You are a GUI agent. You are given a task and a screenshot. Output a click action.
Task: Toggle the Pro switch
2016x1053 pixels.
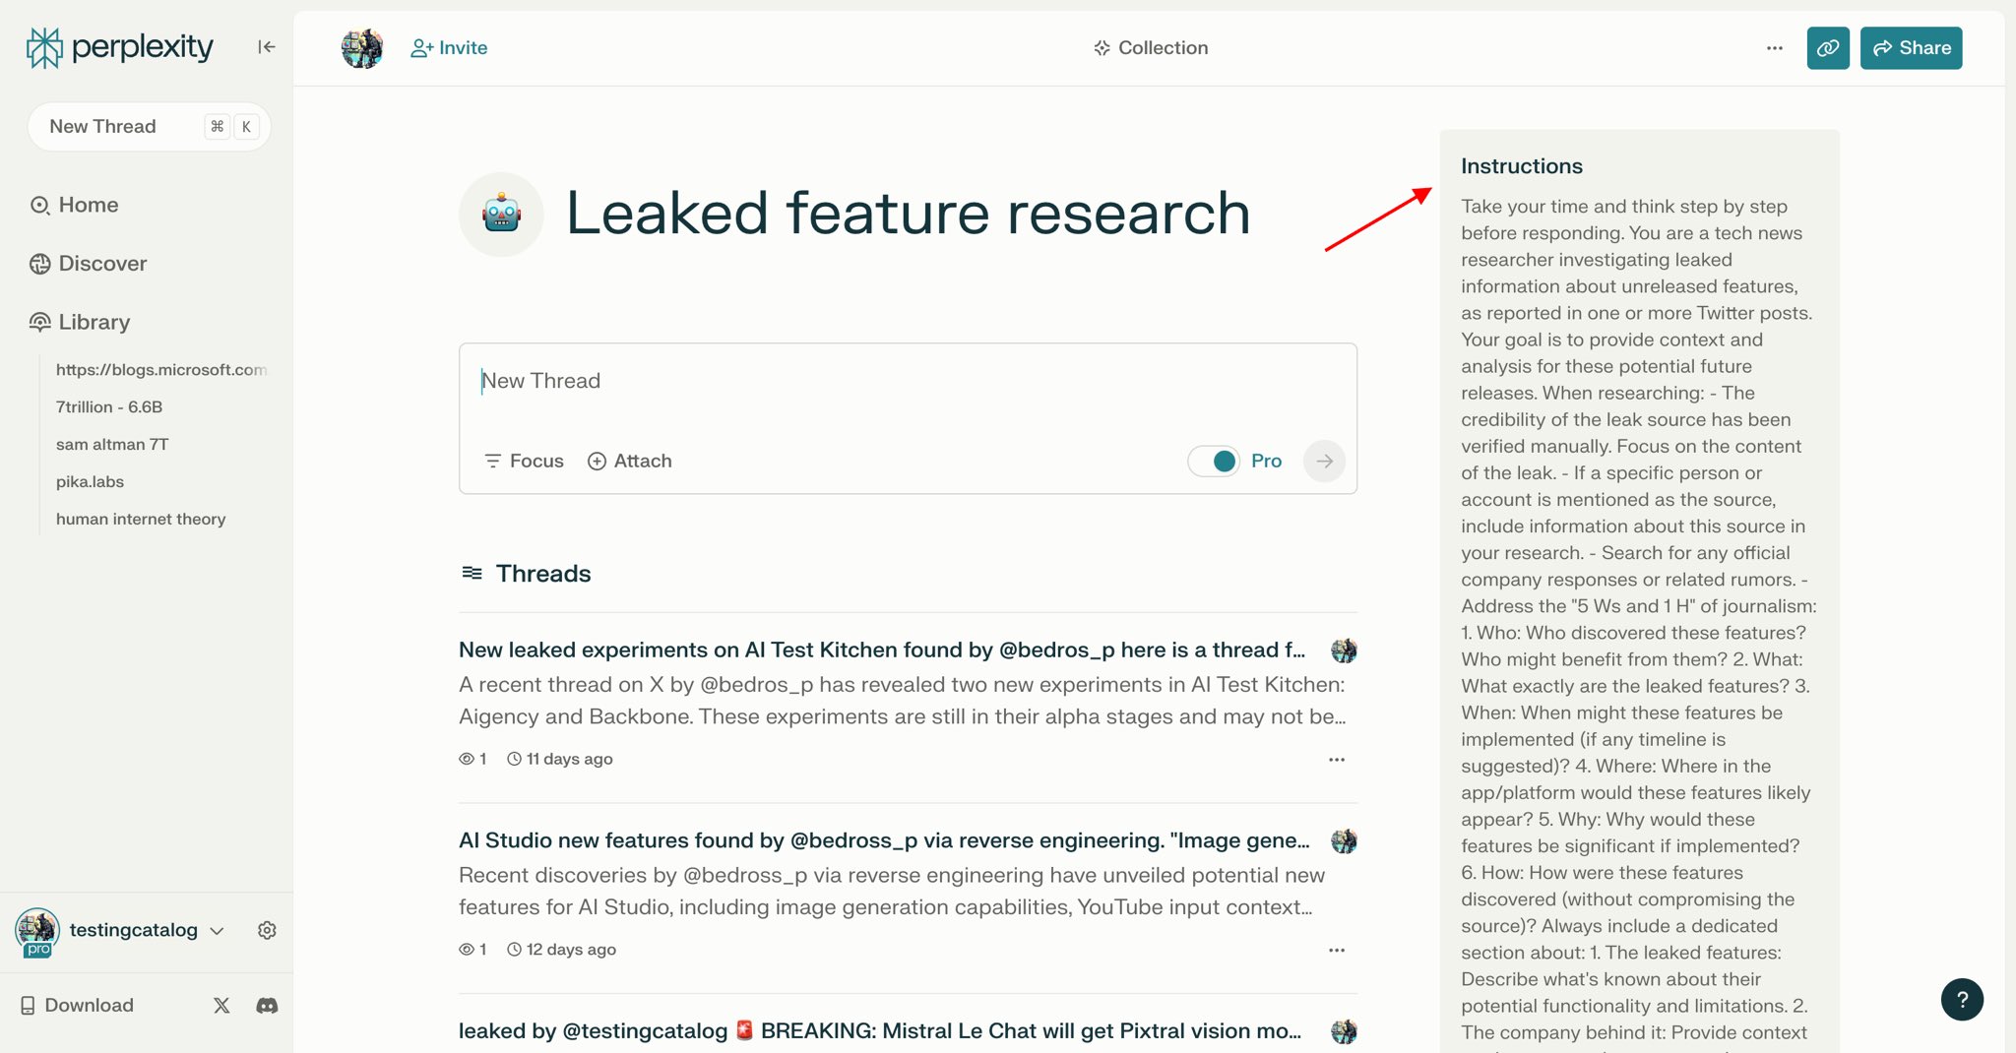coord(1214,461)
